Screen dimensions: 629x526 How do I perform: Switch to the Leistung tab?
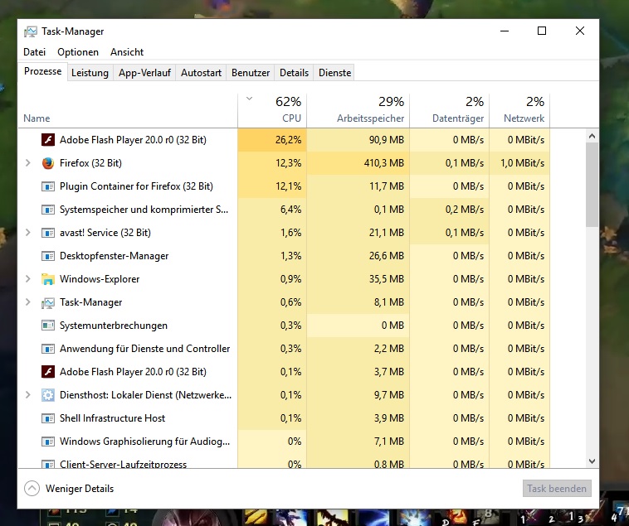(90, 73)
